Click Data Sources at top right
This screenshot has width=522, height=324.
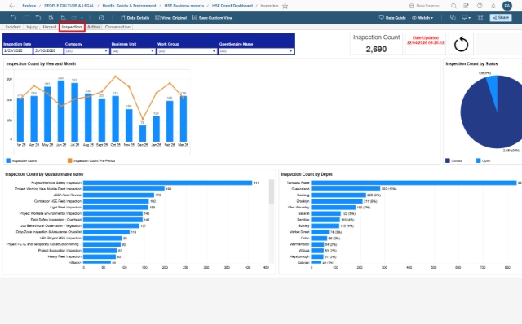(424, 6)
